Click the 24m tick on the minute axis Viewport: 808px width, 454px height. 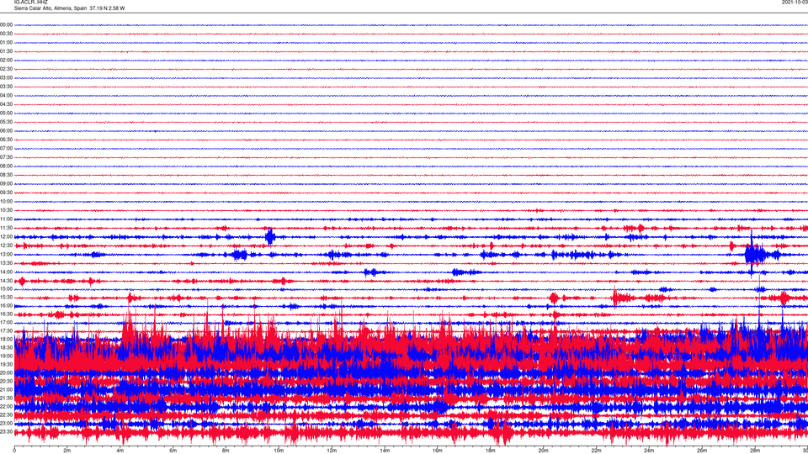tap(649, 451)
